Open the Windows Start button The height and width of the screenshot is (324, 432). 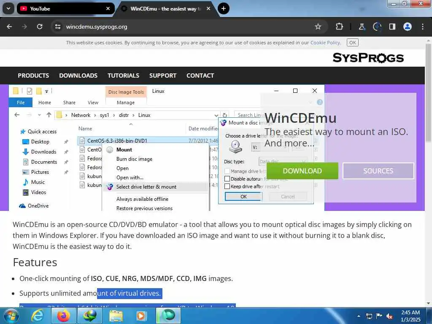pyautogui.click(x=11, y=316)
